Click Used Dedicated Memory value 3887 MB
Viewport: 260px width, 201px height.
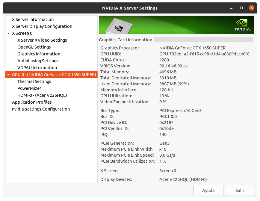click(174, 84)
